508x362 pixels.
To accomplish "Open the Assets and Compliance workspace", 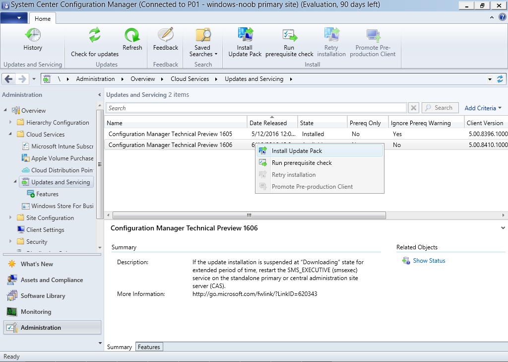I will click(52, 280).
